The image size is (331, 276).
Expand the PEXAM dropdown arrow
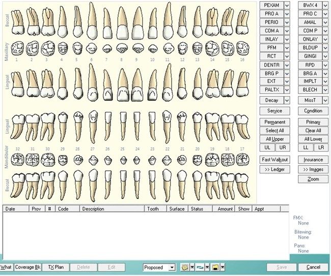287,5
